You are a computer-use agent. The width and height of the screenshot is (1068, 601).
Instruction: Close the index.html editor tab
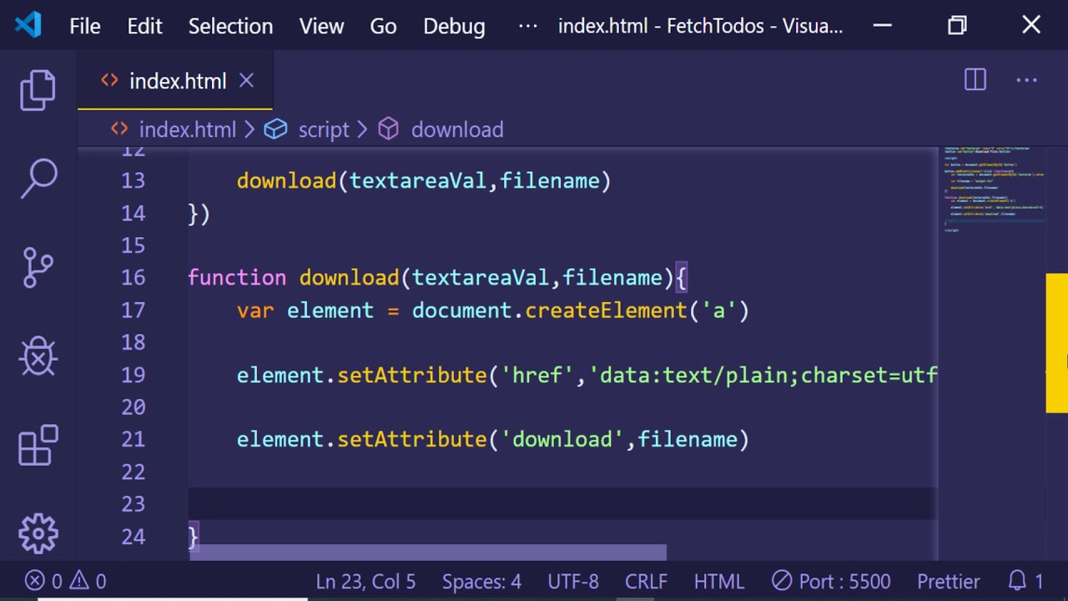pos(246,81)
